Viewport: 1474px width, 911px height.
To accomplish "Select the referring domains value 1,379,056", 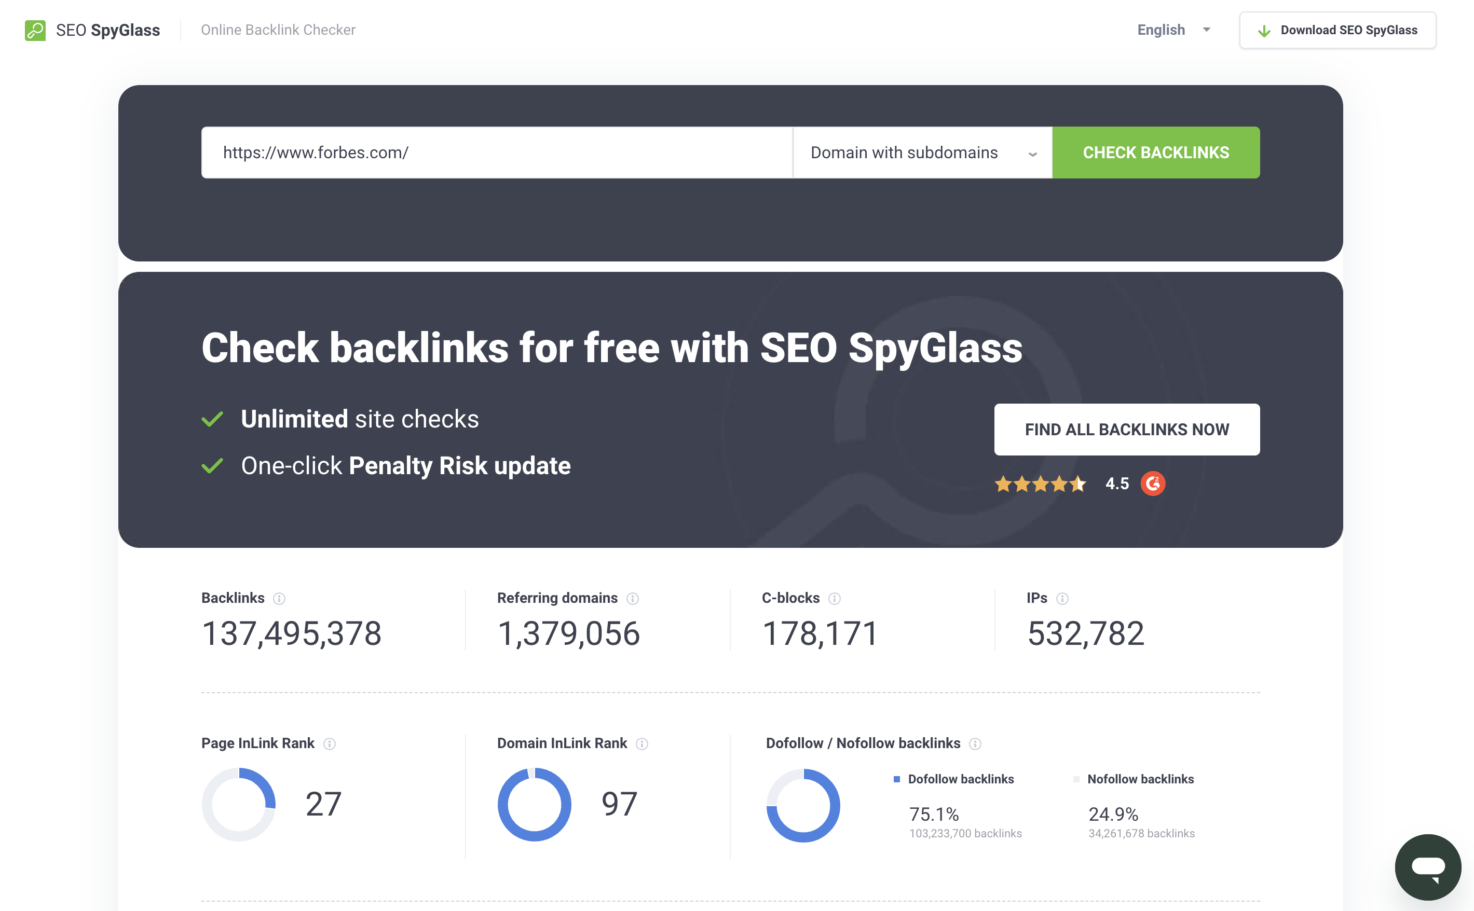I will tap(568, 634).
